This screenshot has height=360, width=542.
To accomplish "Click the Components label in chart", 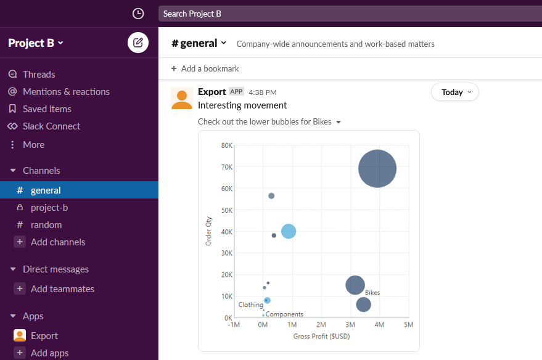I will 284,314.
